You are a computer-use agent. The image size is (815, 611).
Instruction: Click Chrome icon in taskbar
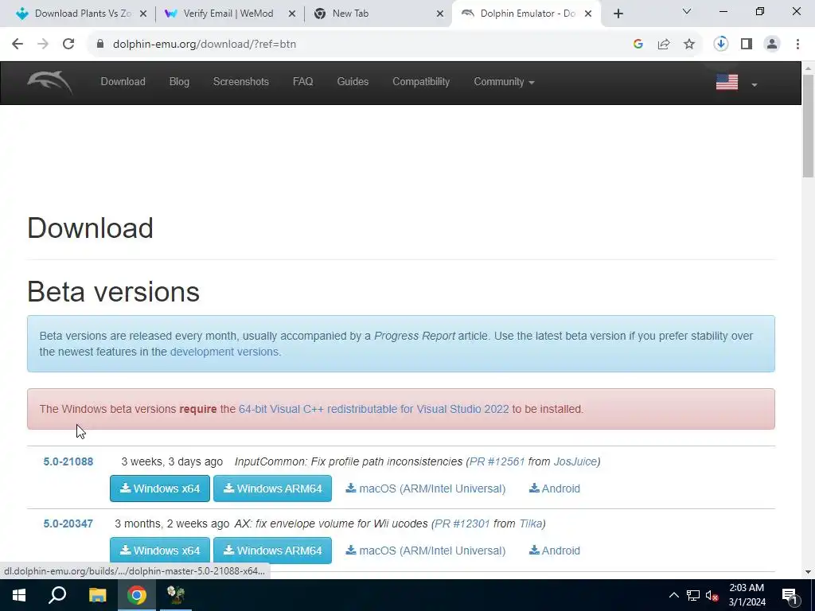pos(137,595)
